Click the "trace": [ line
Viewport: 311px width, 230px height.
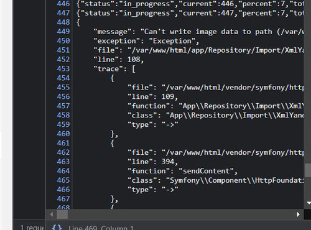pos(114,69)
